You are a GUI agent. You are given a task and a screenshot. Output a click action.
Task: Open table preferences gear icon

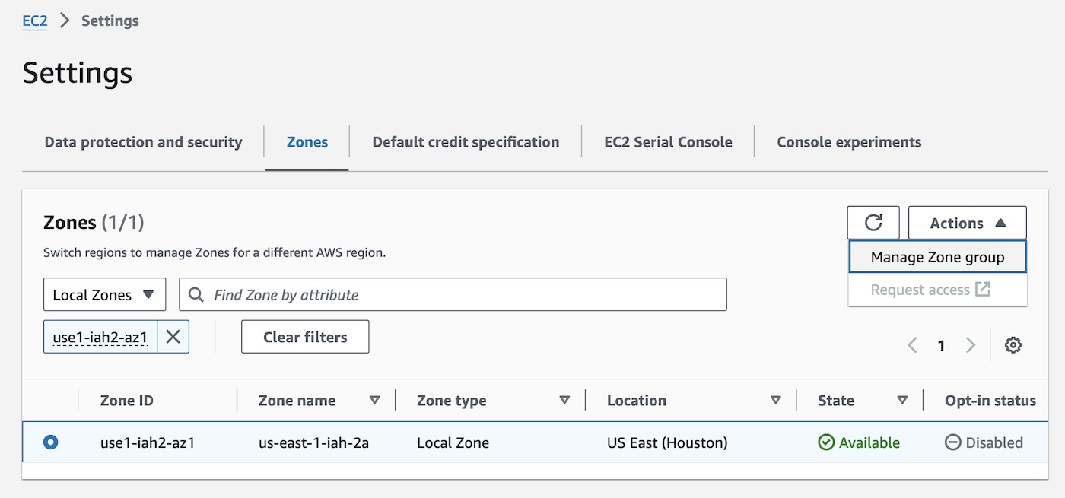click(1013, 345)
